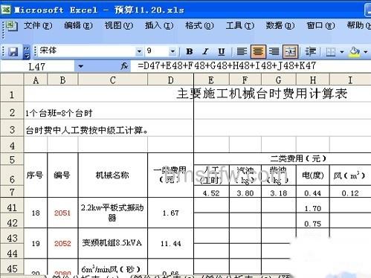Click the Save floppy disk icon
Image resolution: width=371 pixels, height=278 pixels.
click(x=13, y=51)
